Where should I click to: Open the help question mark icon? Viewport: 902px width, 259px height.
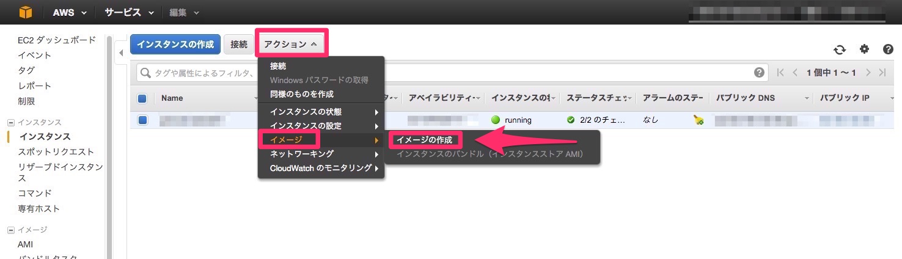pos(888,49)
